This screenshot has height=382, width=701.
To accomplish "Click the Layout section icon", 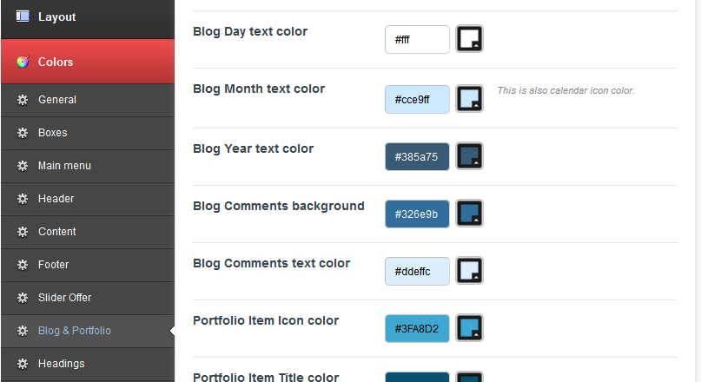I will pos(23,16).
